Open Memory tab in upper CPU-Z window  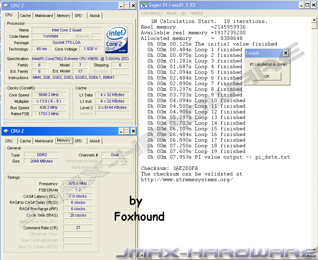64,16
